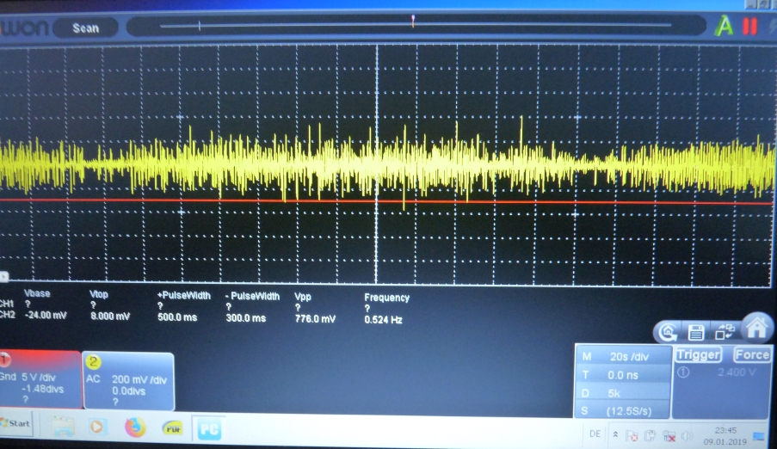Click the CH1 5 V /div setting
Viewport: 777px width, 449px height.
(x=38, y=377)
